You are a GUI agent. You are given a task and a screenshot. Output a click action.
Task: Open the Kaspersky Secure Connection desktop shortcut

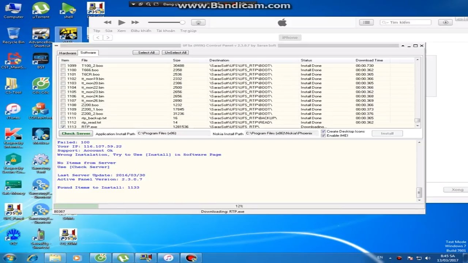(x=14, y=163)
